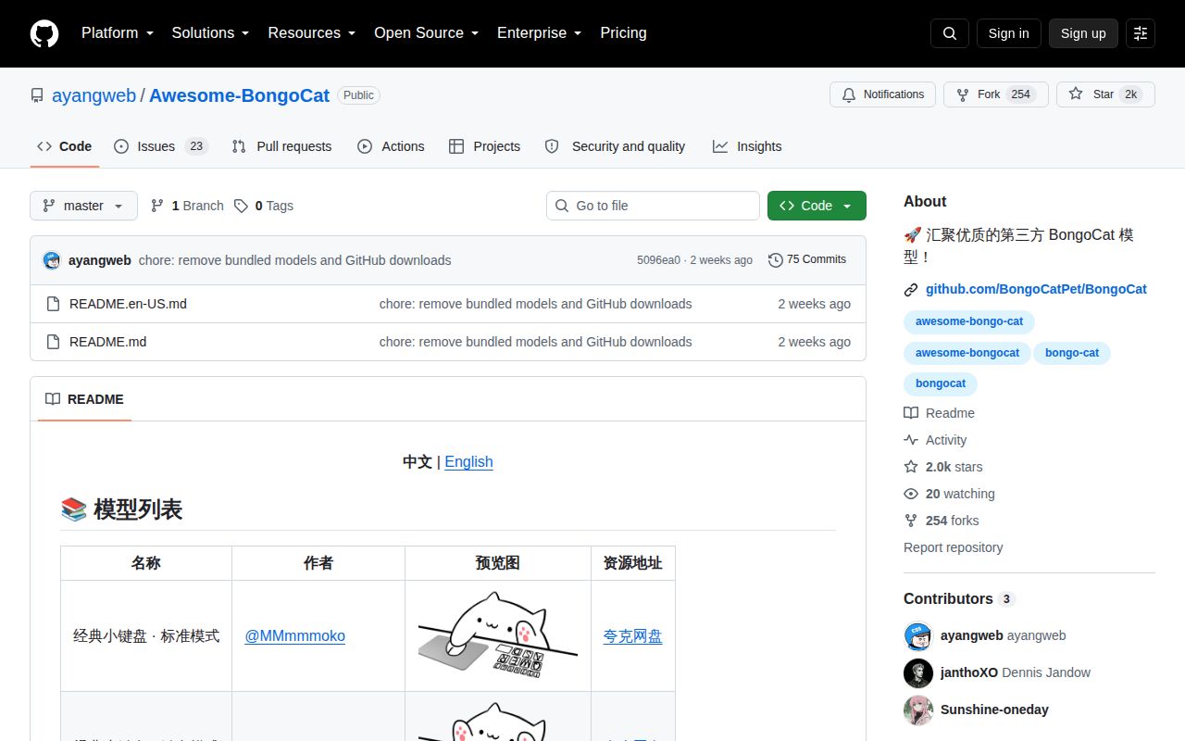Expand the Resources dropdown menu
Viewport: 1185px width, 741px height.
[x=312, y=33]
